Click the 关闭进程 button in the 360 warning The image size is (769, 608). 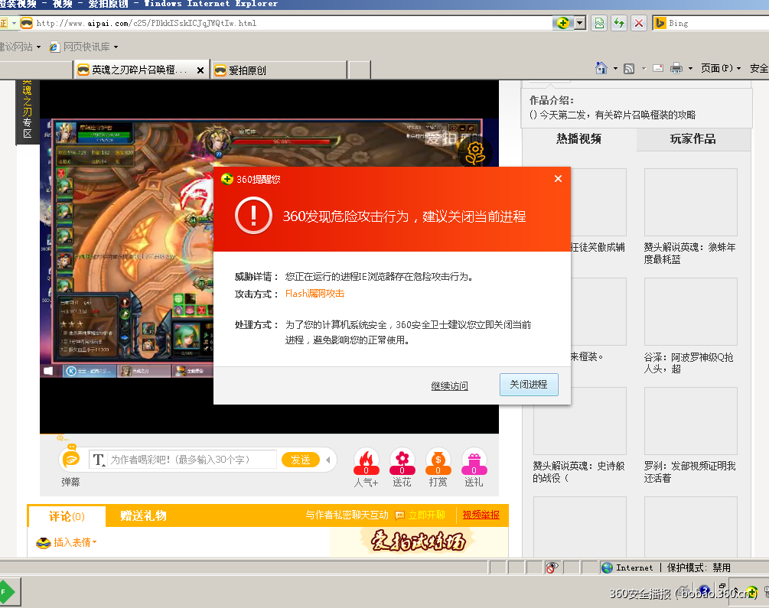[529, 385]
